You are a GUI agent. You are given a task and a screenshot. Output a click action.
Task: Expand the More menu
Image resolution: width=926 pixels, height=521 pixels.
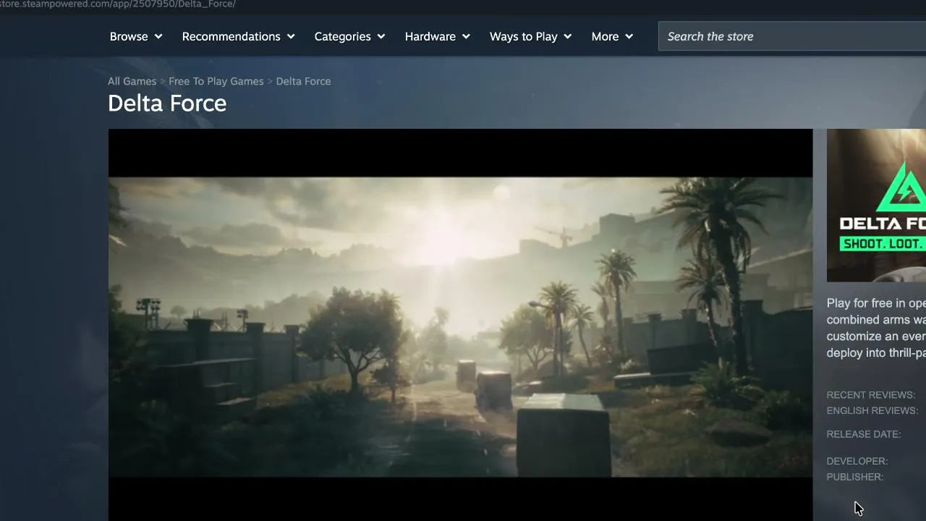coord(612,36)
